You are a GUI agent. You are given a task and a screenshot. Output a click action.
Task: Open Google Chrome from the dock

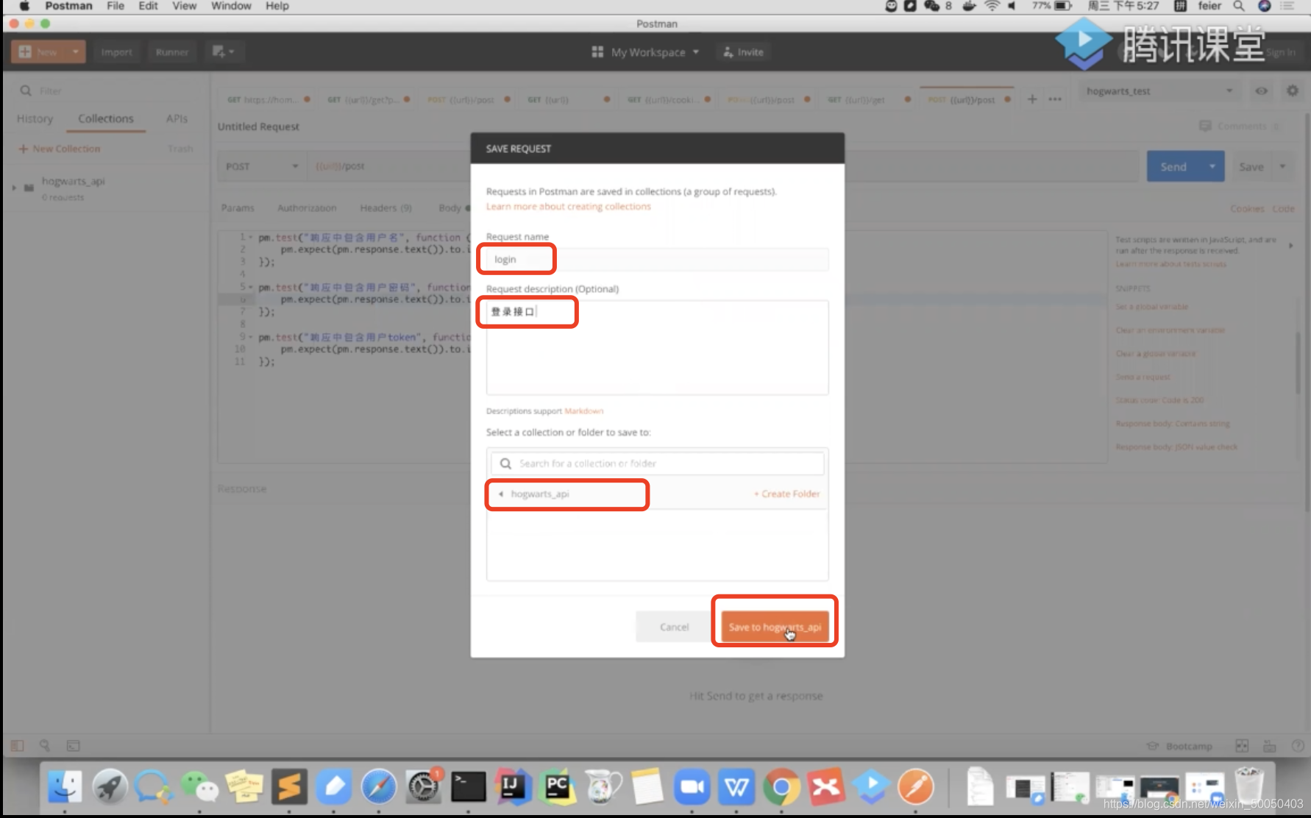pos(781,787)
